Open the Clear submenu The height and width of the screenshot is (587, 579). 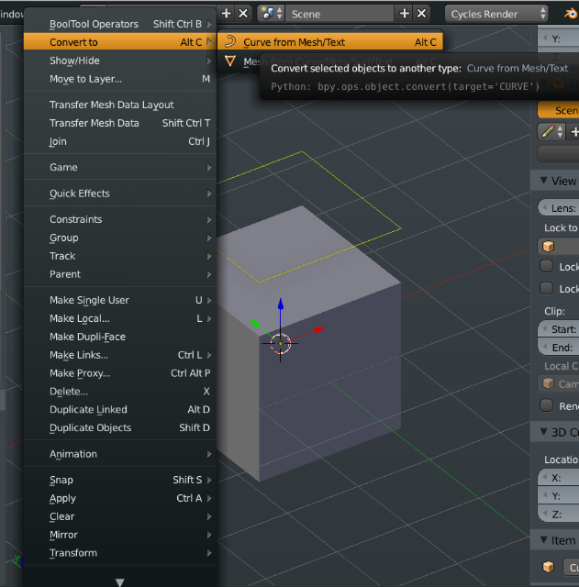click(120, 516)
